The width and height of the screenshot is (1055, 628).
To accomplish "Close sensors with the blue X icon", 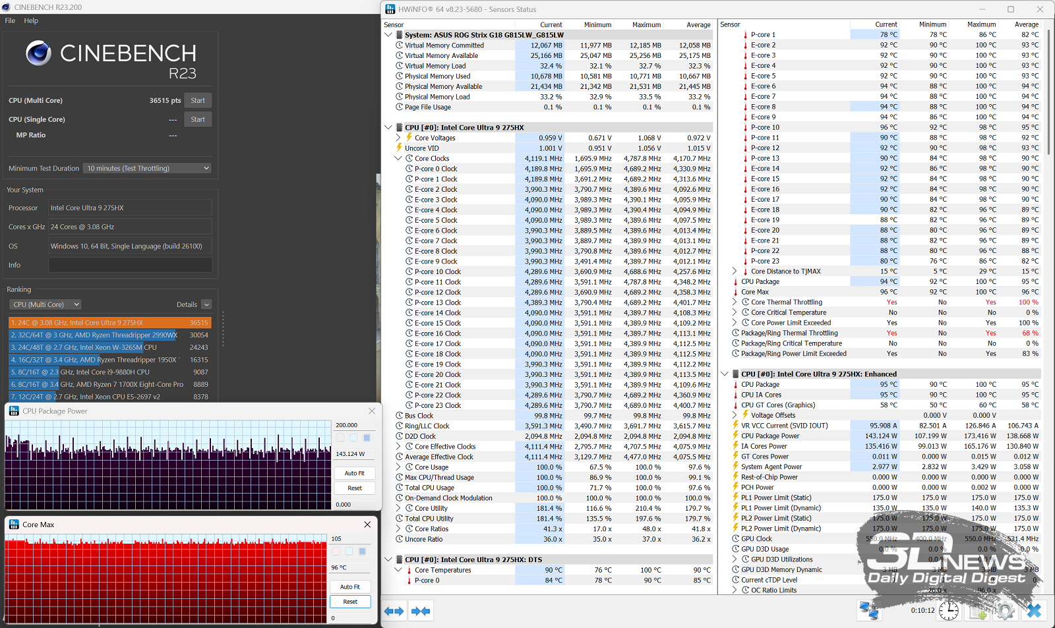I will point(1034,611).
